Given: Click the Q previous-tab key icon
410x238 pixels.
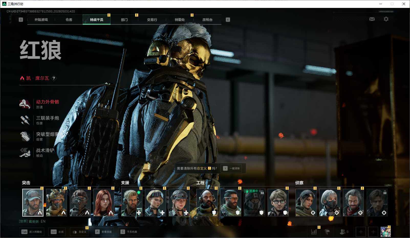Looking at the screenshot, I should pyautogui.click(x=21, y=20).
